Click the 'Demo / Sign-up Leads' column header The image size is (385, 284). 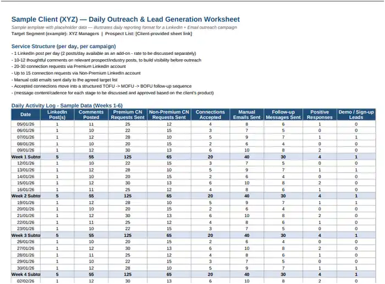[x=356, y=115]
